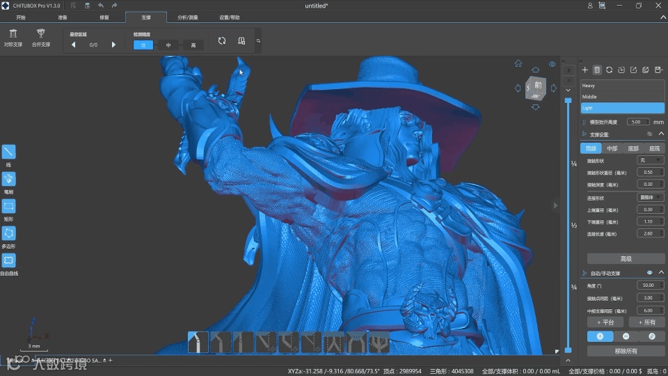Screen dimensions: 668x376
Task: Click the refresh detection icon in ribbon
Action: 222,41
